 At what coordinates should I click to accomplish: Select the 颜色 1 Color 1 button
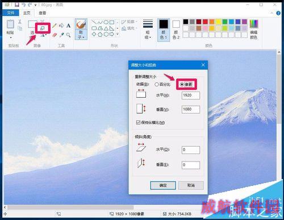pyautogui.click(x=164, y=30)
